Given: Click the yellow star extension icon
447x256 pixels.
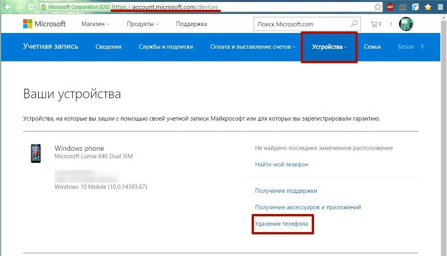Looking at the screenshot, I should [428, 7].
